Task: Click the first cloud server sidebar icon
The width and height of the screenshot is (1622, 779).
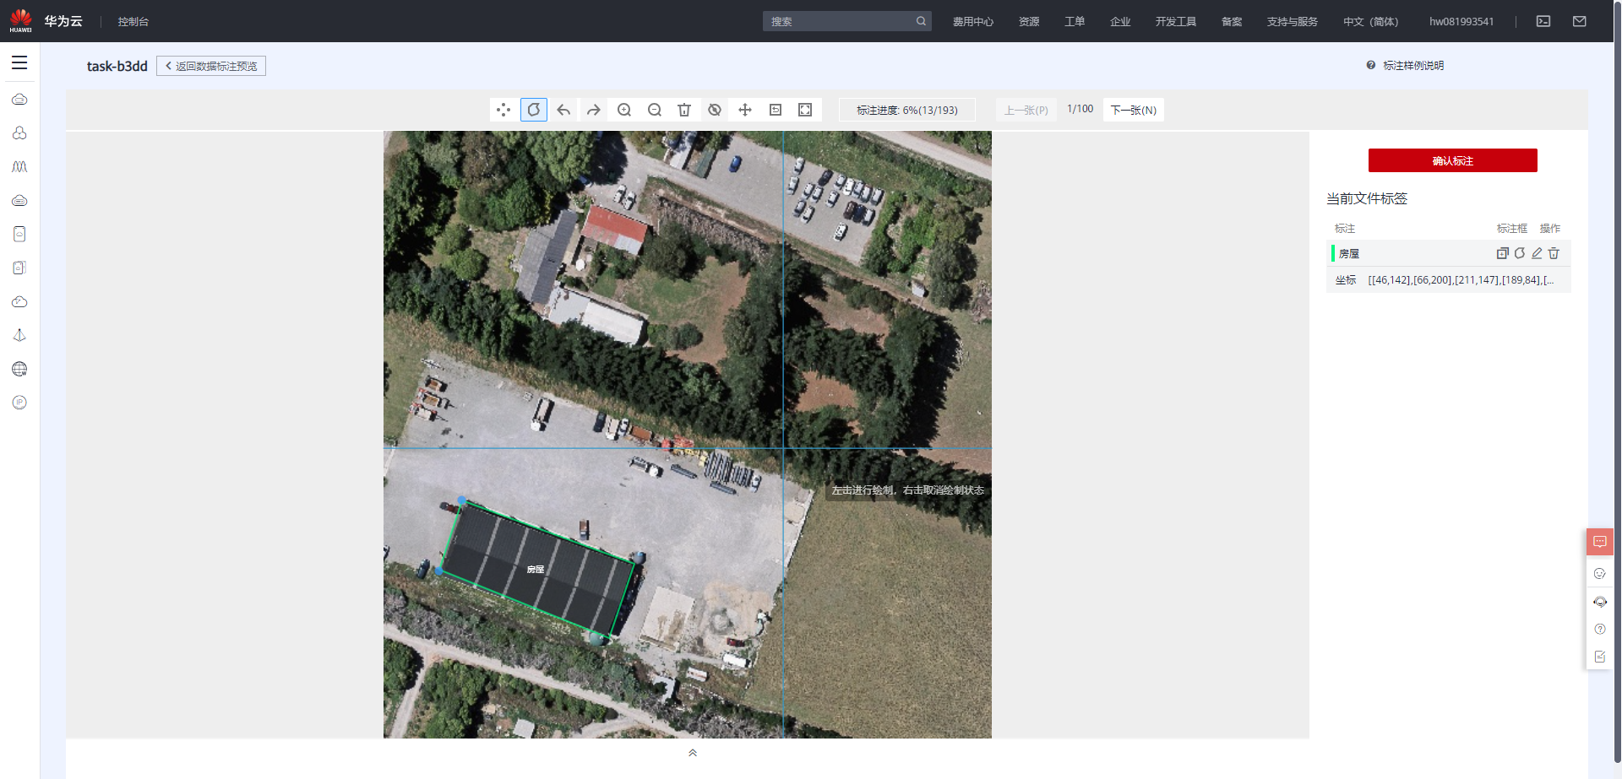Action: click(x=19, y=100)
